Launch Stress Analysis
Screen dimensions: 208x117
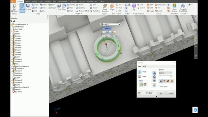coord(175,8)
